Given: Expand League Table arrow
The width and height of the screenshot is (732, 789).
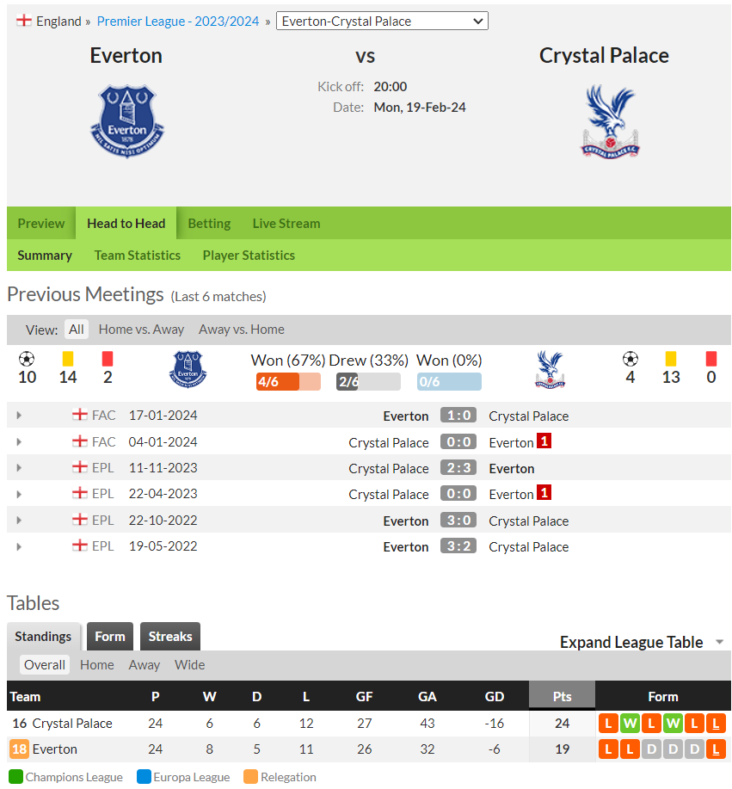Looking at the screenshot, I should [x=719, y=642].
